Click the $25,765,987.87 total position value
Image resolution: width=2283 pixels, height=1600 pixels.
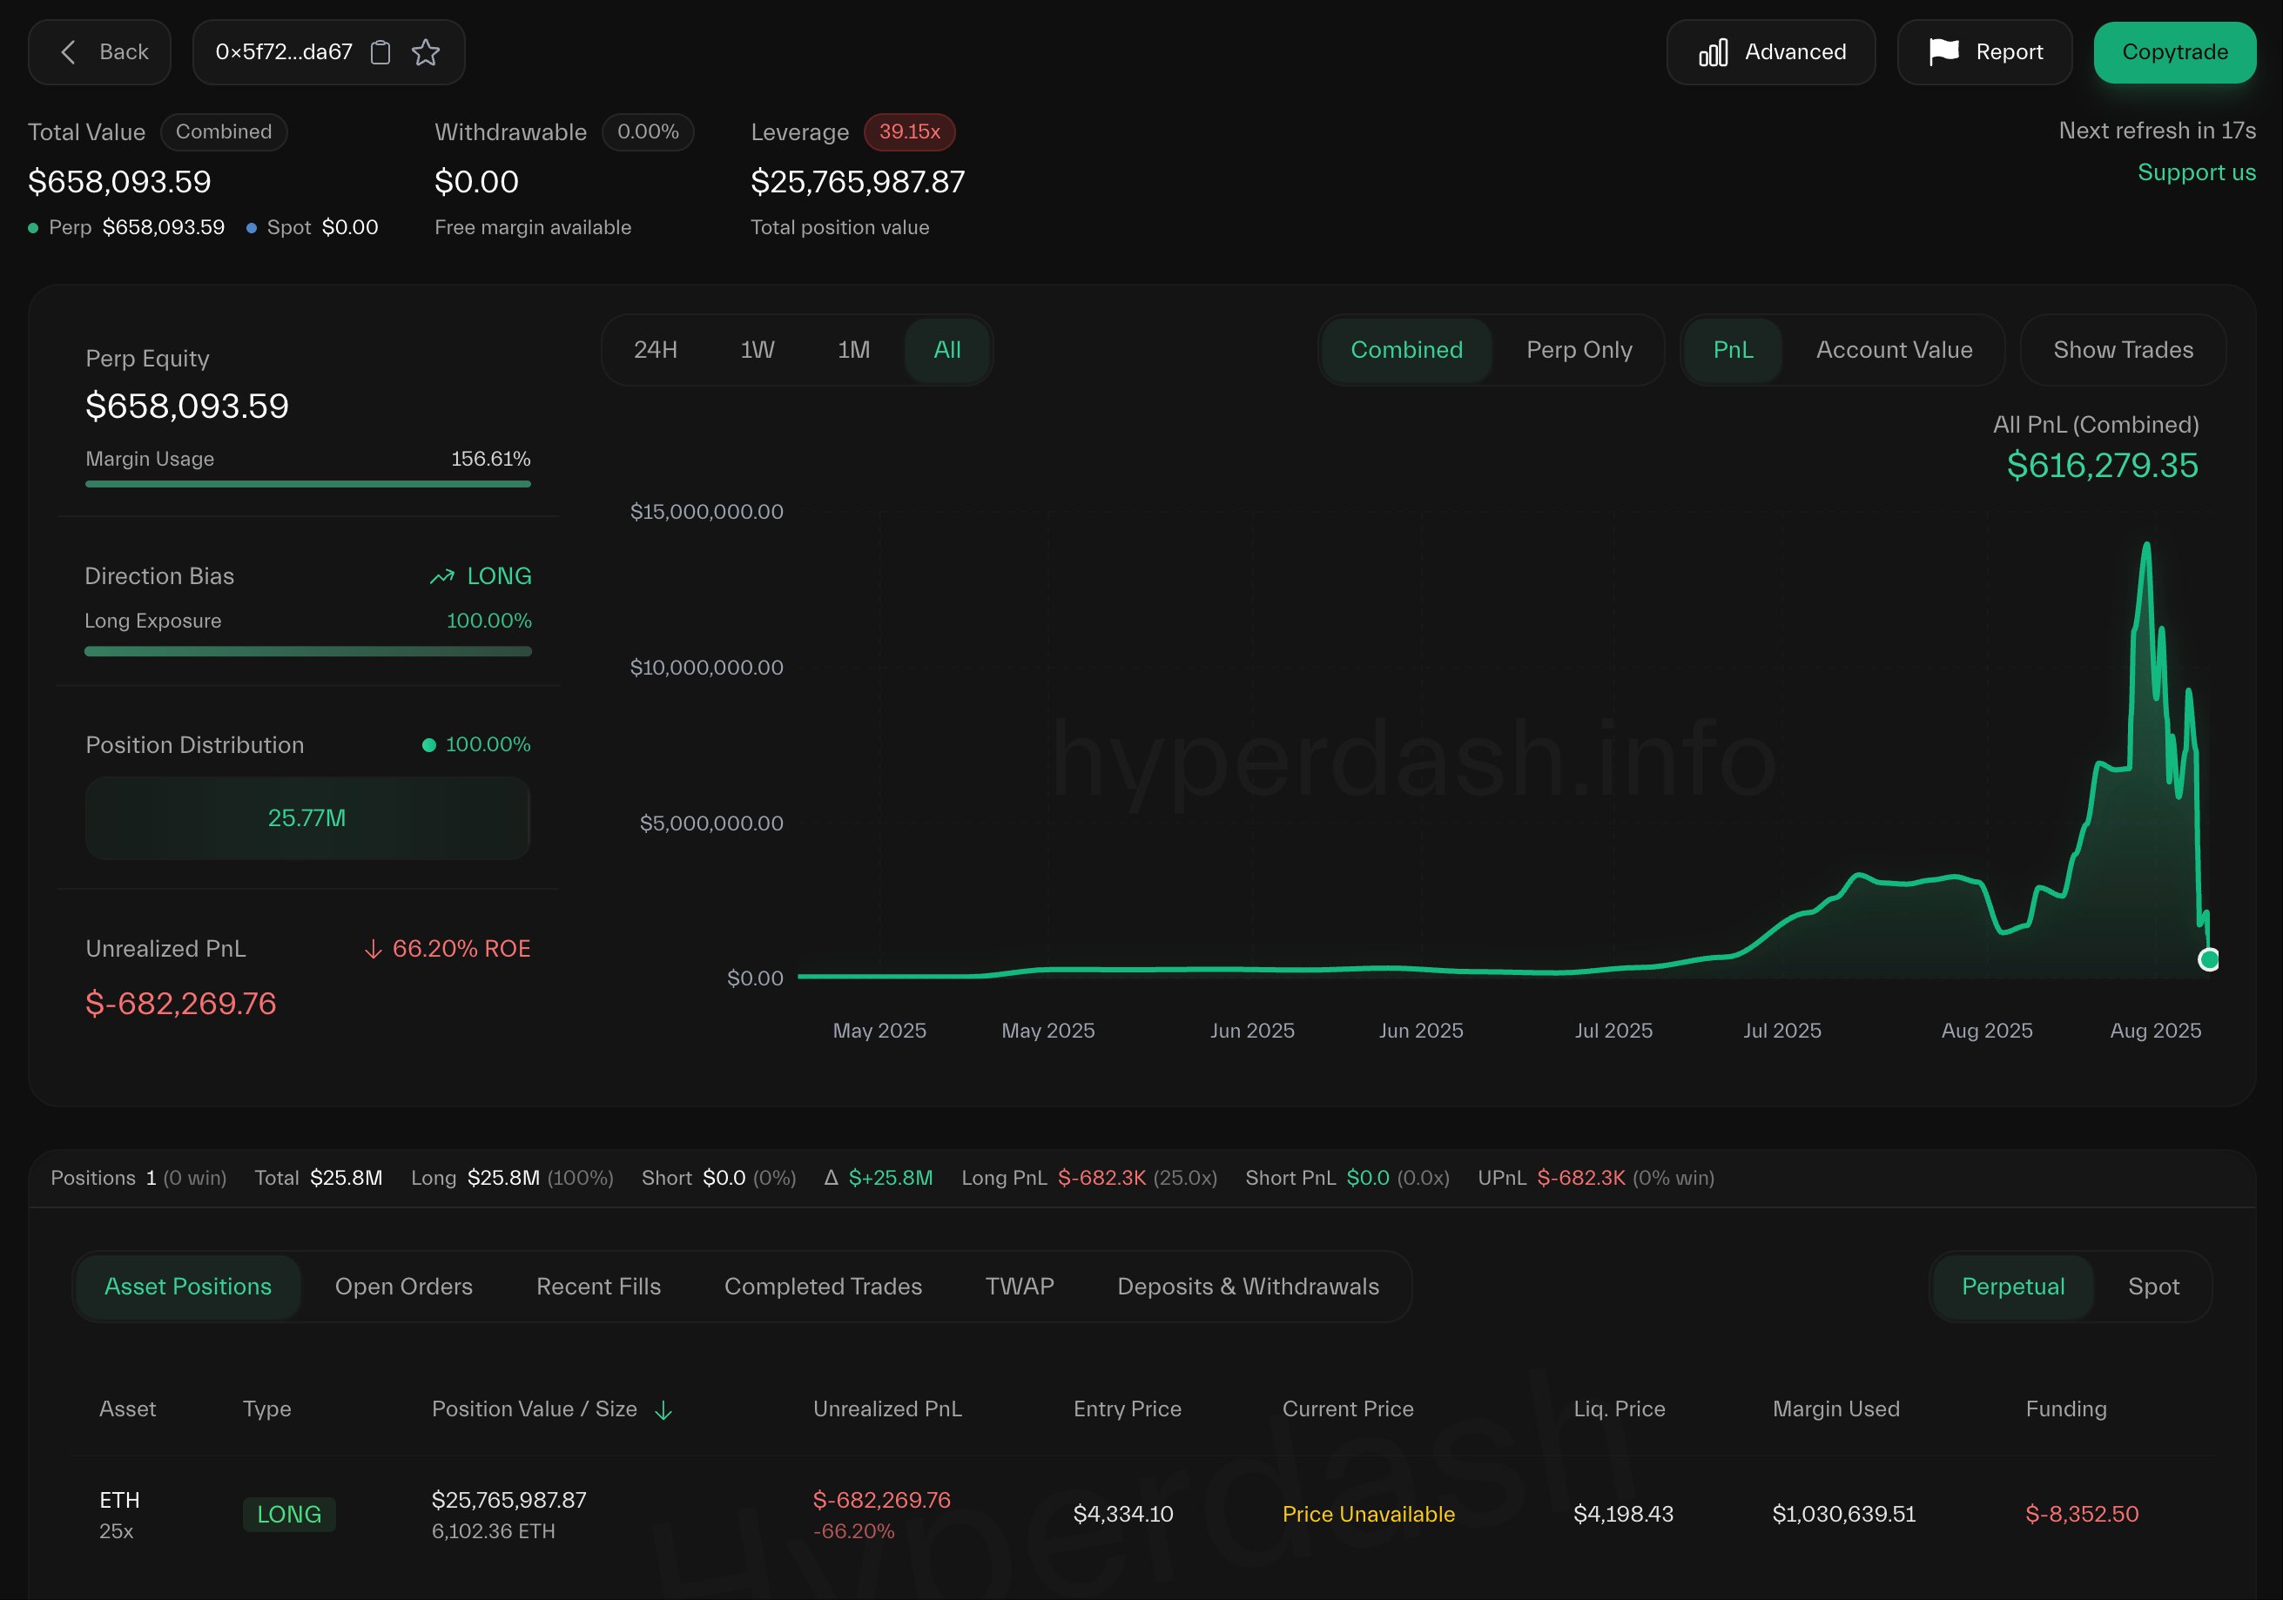coord(857,182)
